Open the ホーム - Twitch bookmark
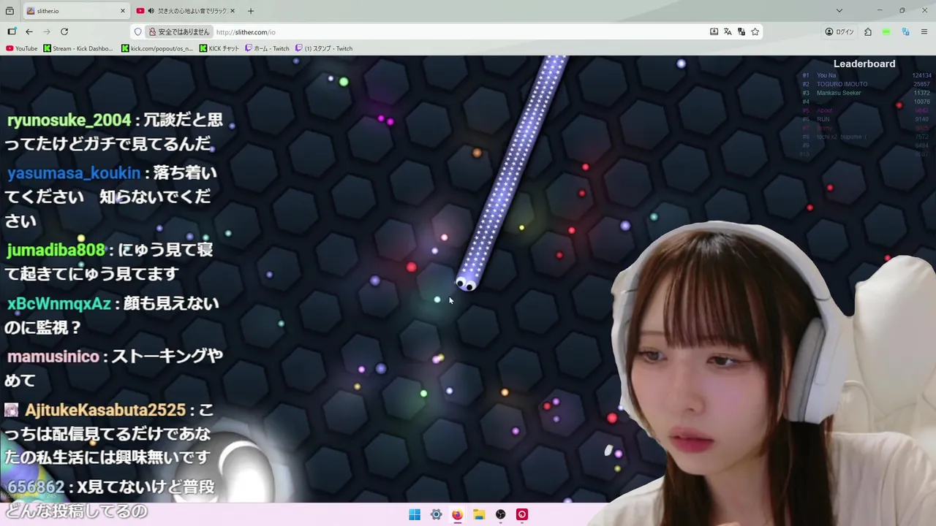Image resolution: width=936 pixels, height=526 pixels. coord(267,48)
